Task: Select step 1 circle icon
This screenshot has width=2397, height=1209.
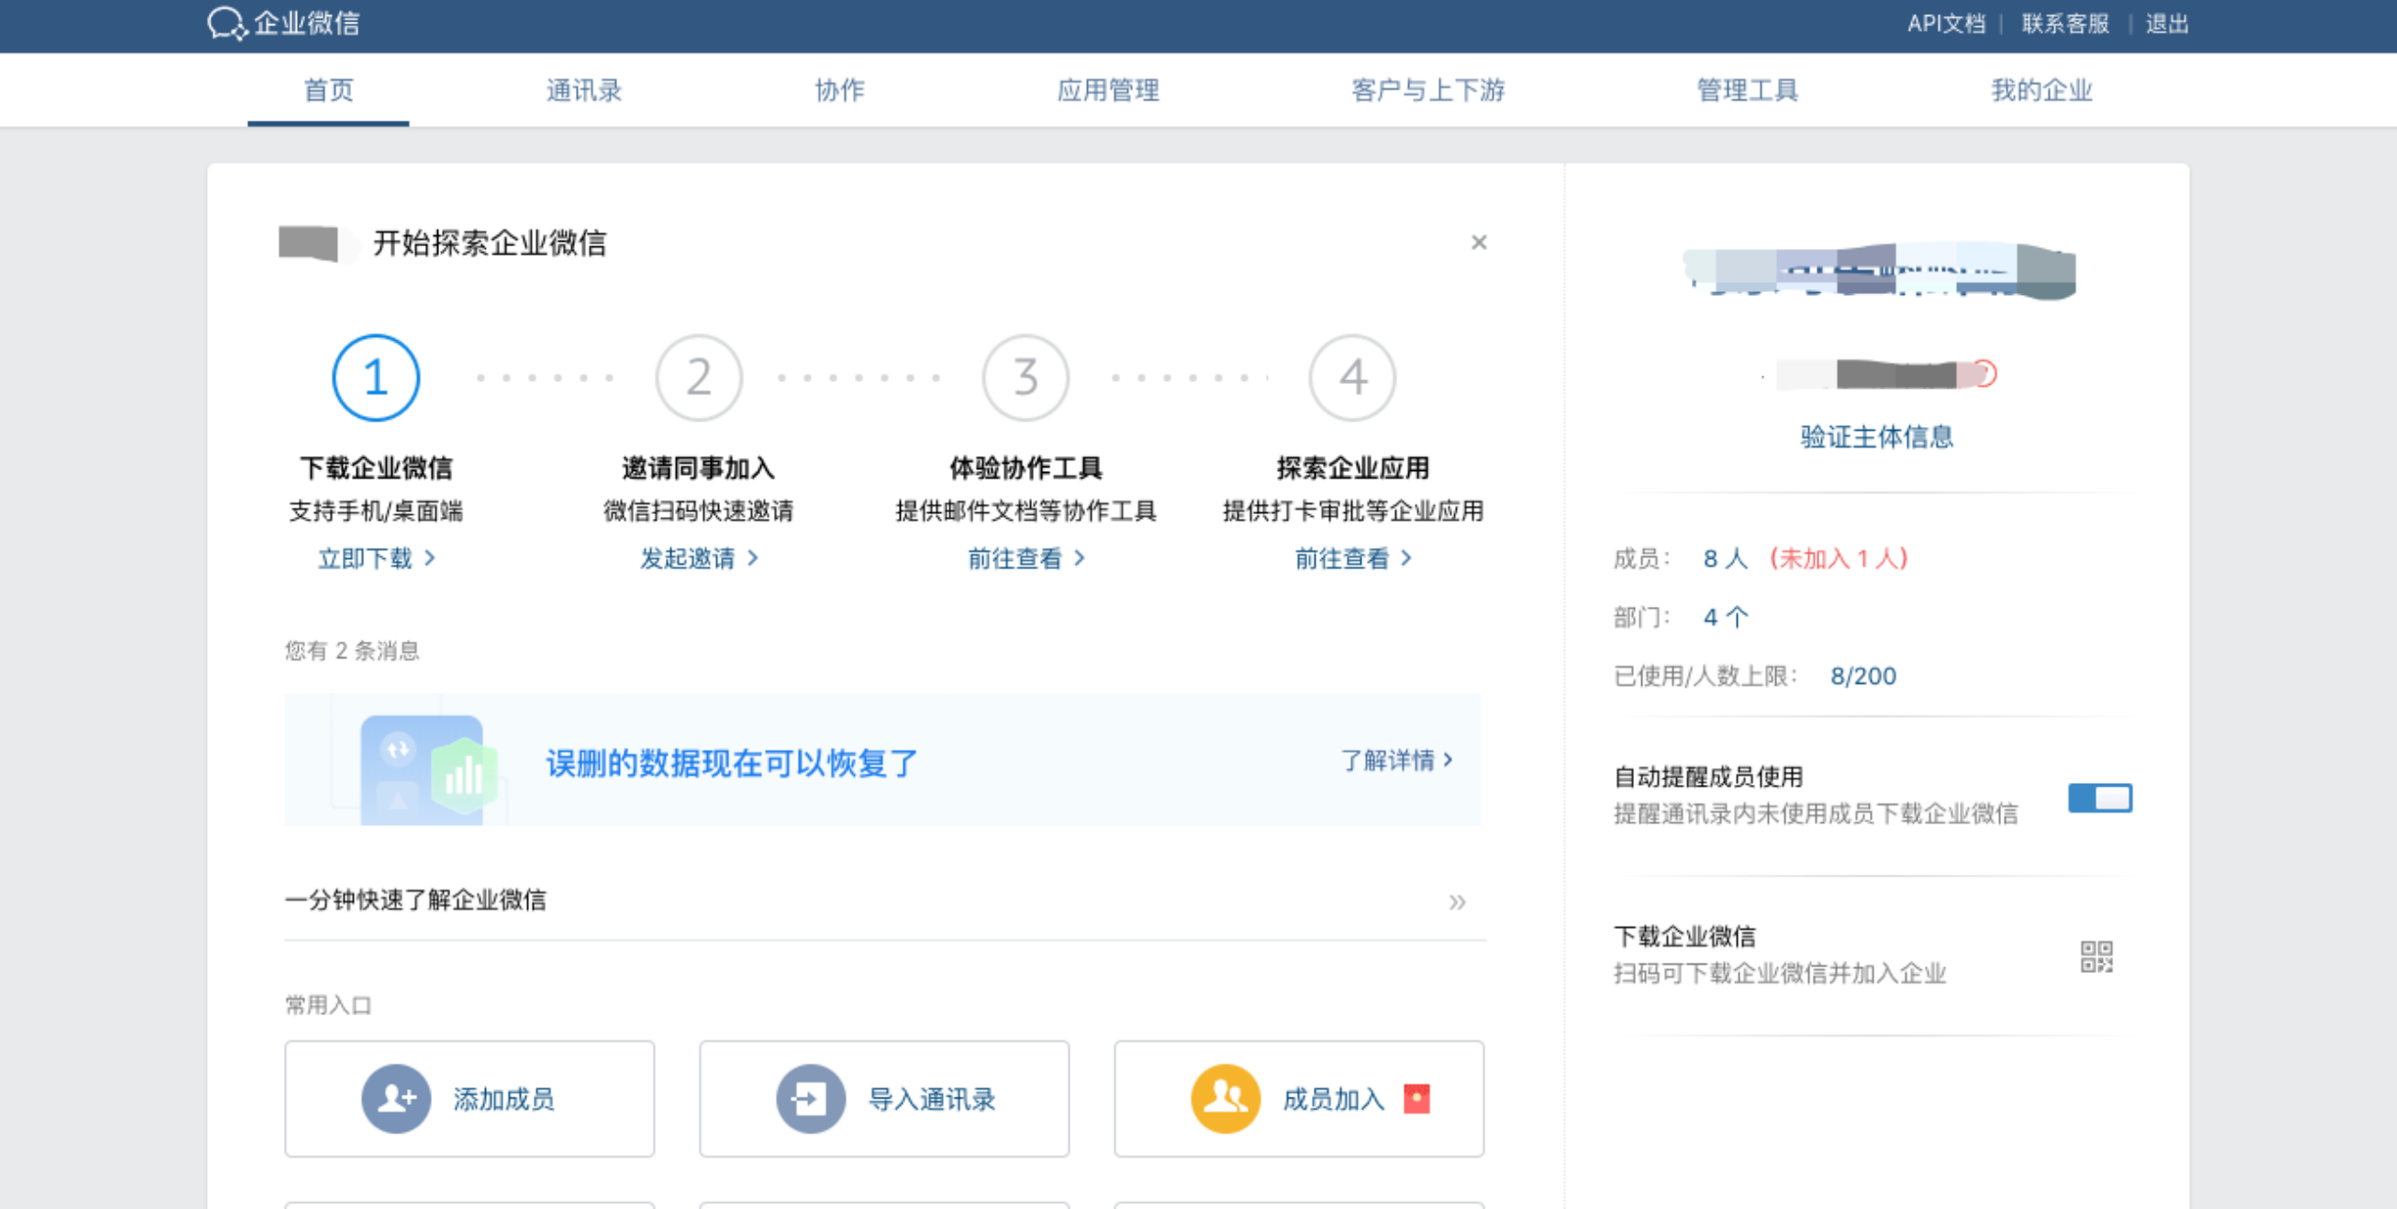Action: tap(376, 377)
